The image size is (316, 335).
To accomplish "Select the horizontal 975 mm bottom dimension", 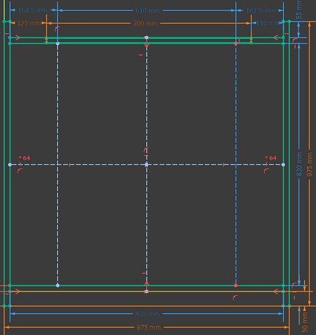I will (149, 328).
